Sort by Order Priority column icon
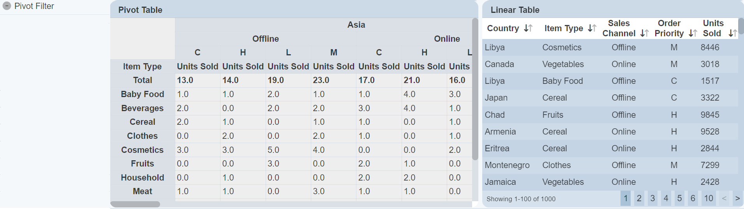 pyautogui.click(x=693, y=33)
